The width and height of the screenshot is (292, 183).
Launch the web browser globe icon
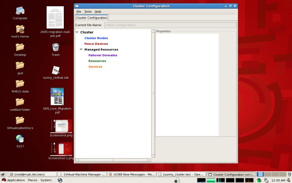coord(60,180)
